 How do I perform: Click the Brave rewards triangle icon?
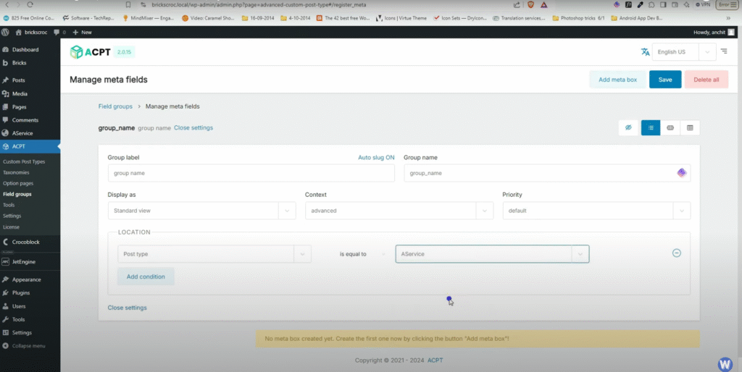tap(543, 5)
